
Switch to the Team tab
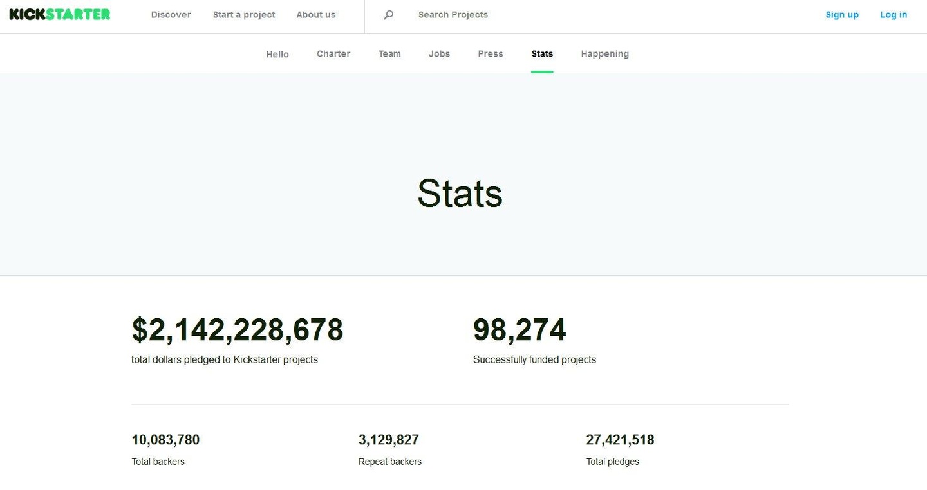pos(389,54)
